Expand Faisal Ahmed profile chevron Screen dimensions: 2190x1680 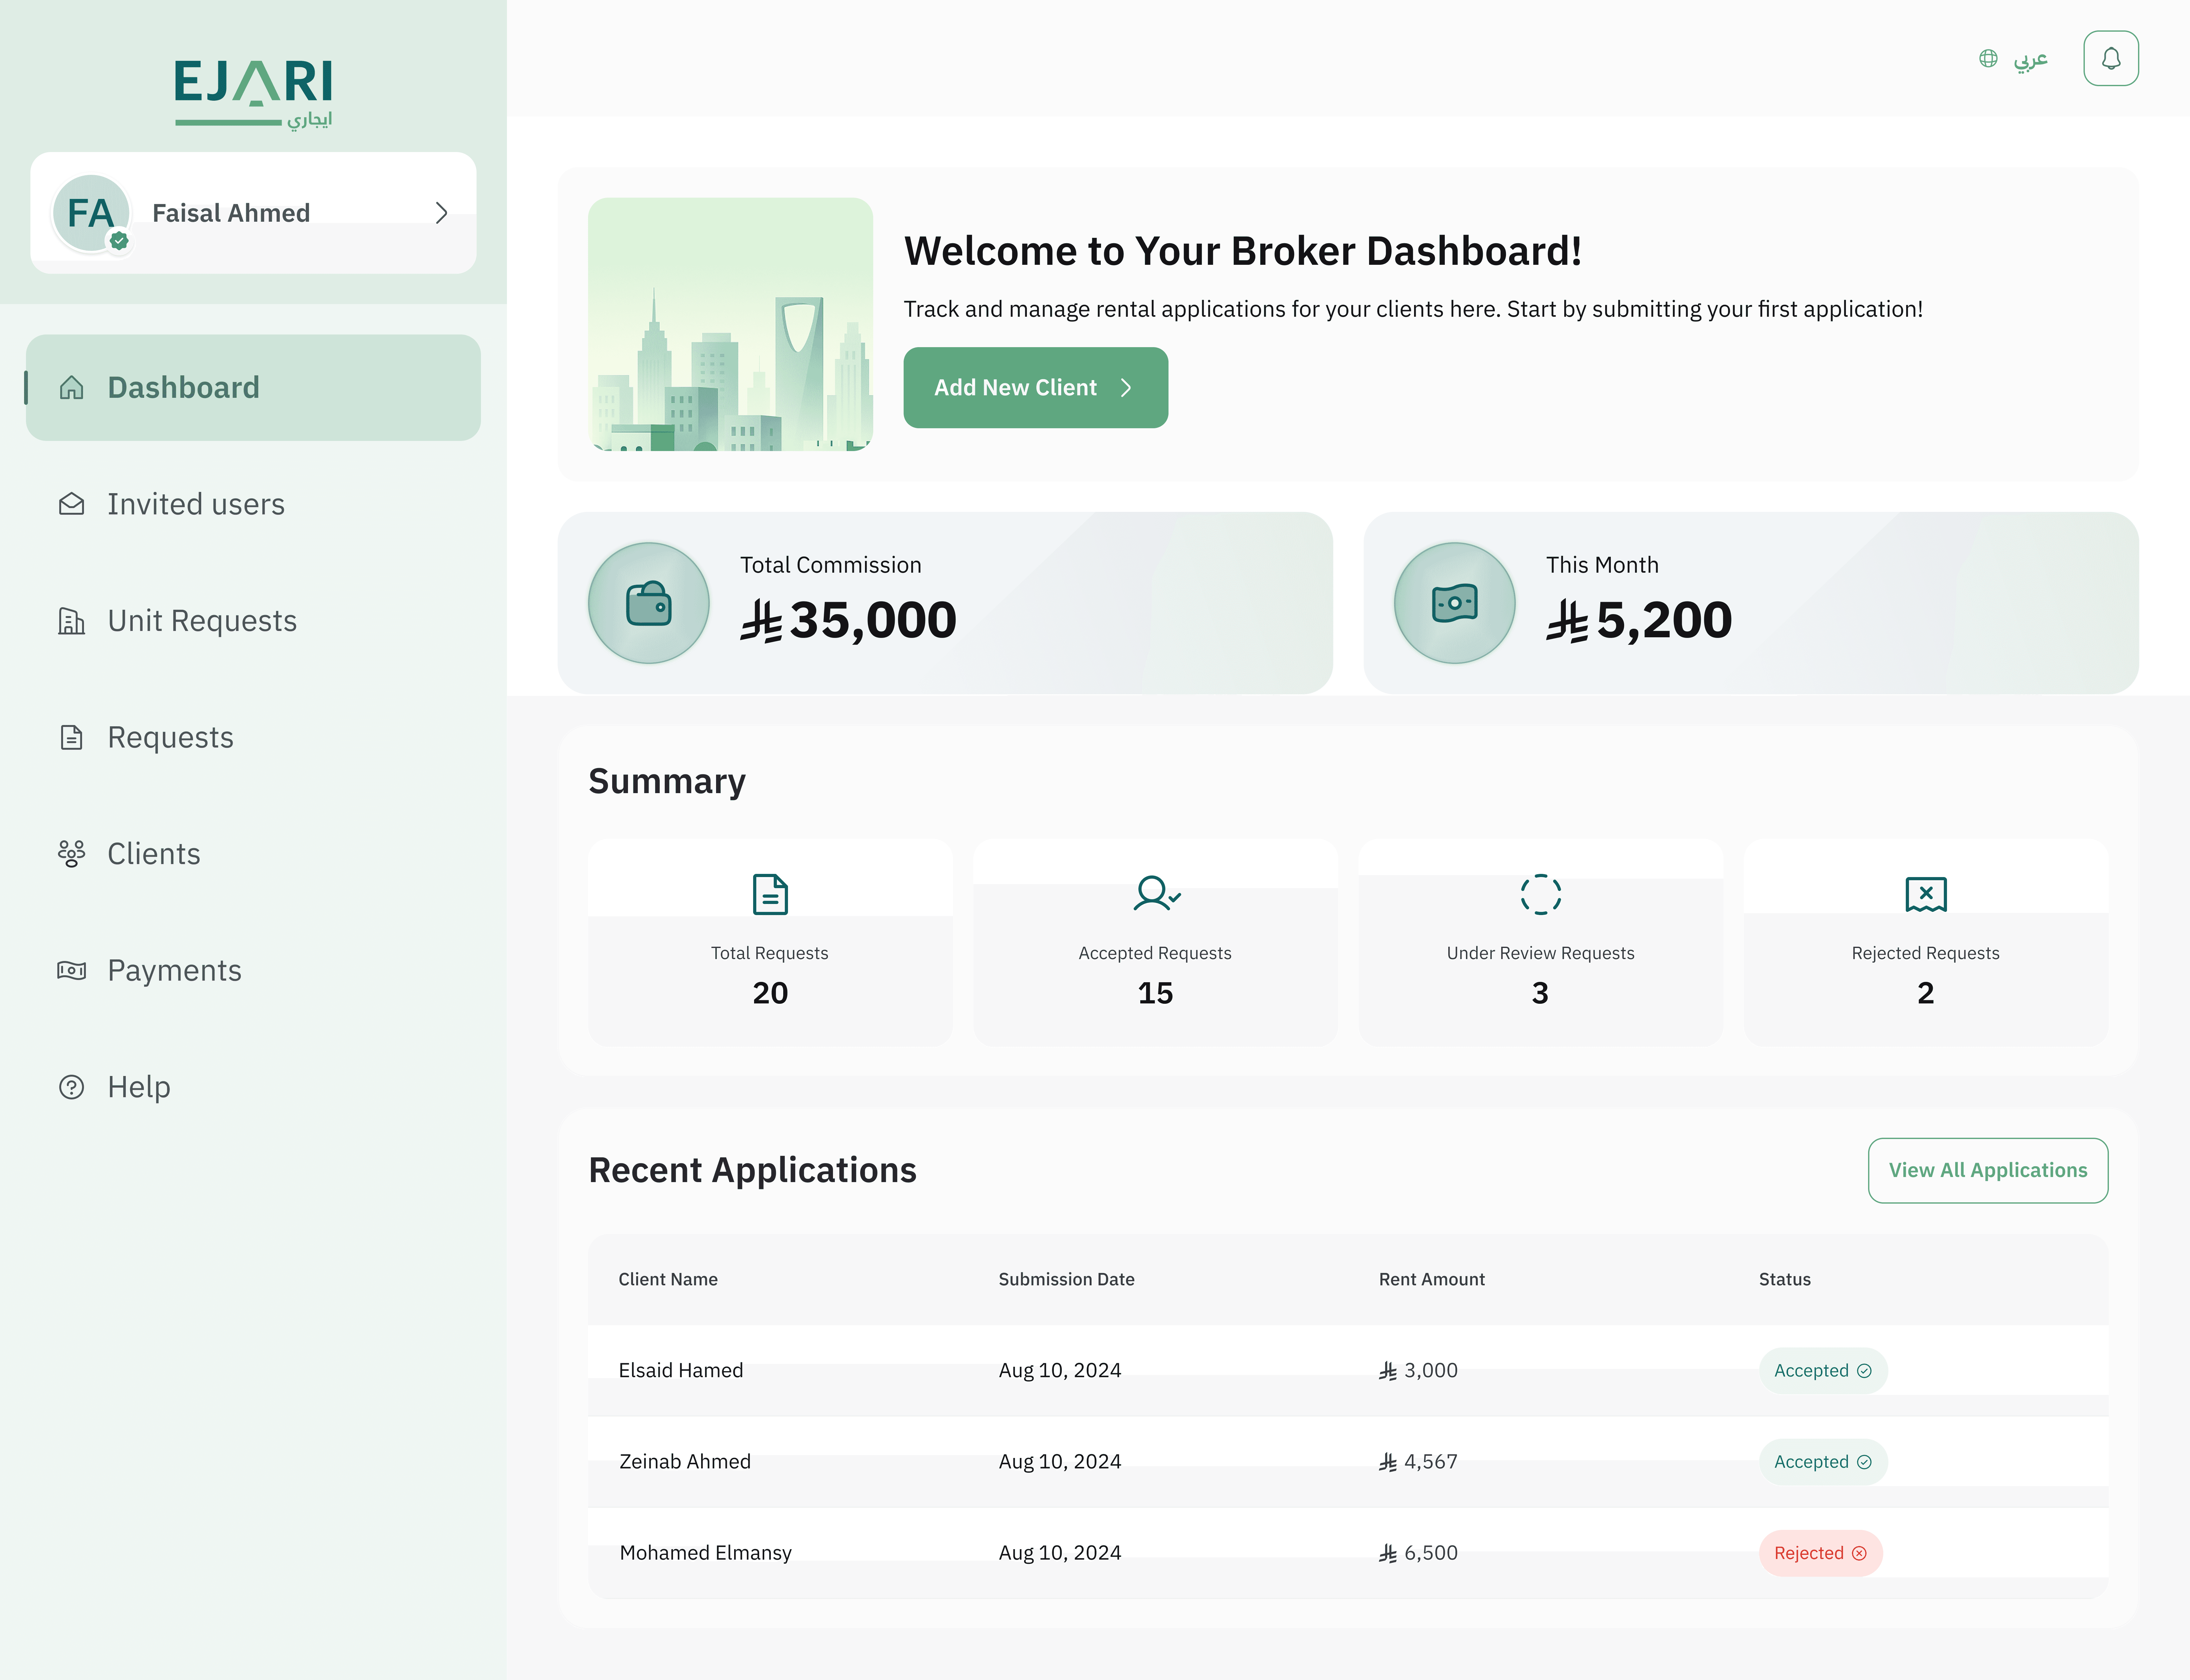tap(441, 213)
